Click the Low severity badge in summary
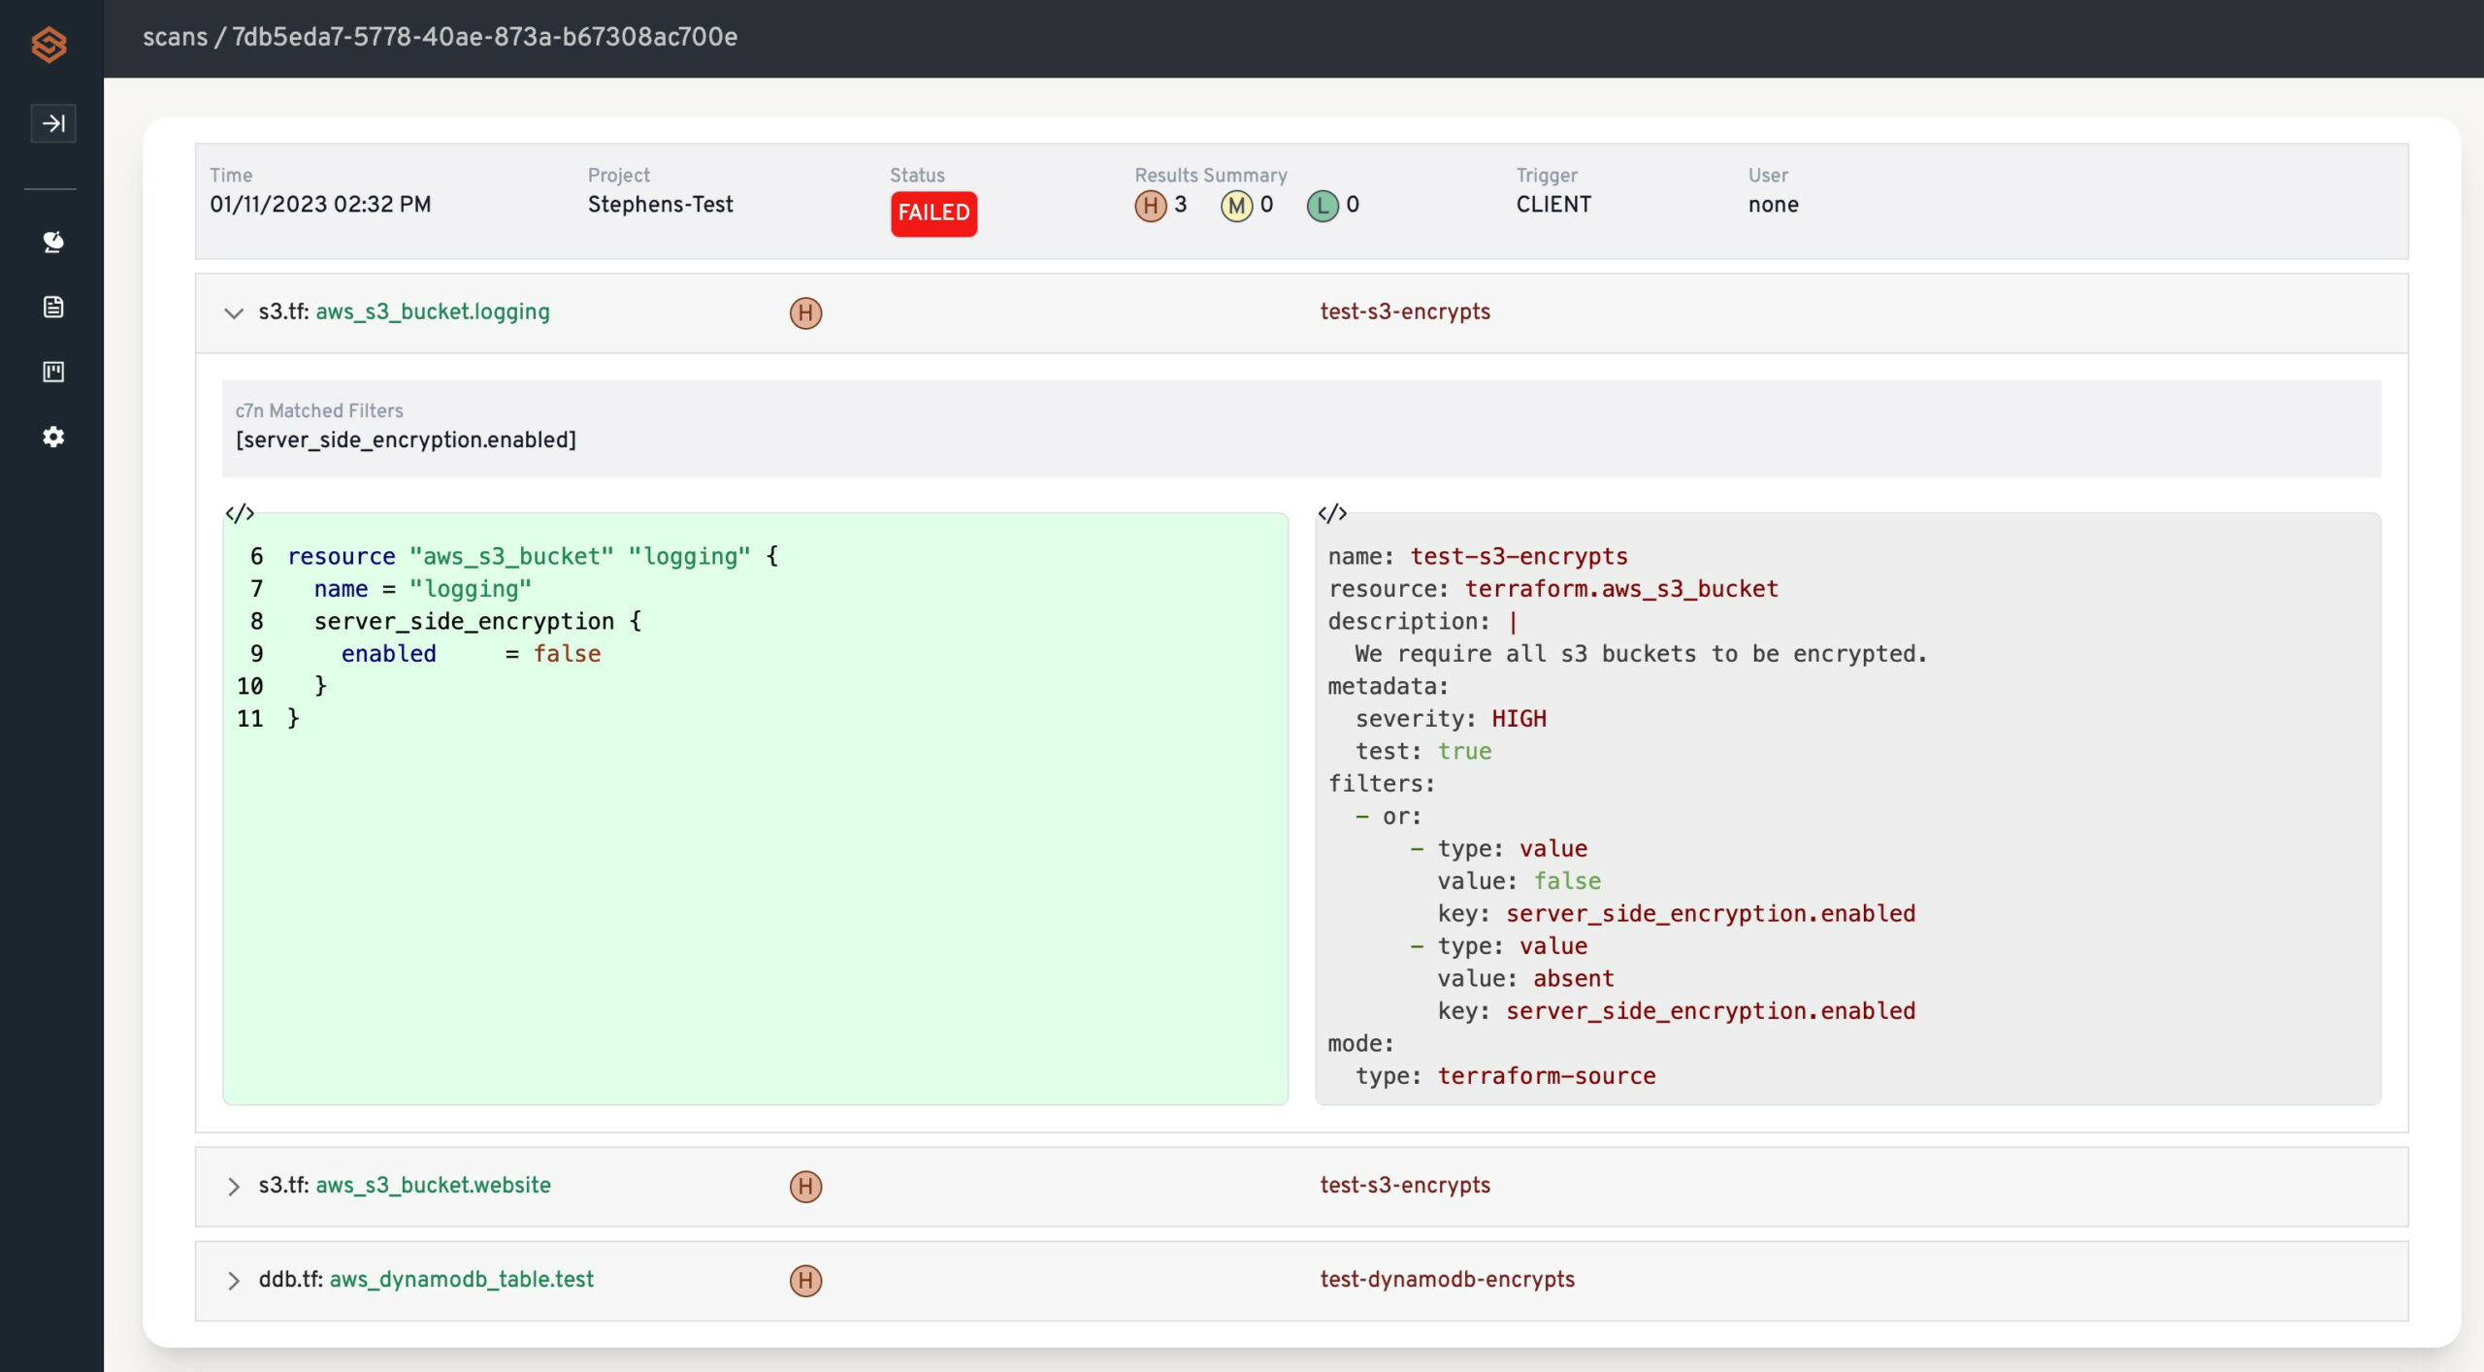The height and width of the screenshot is (1372, 2484). point(1322,206)
